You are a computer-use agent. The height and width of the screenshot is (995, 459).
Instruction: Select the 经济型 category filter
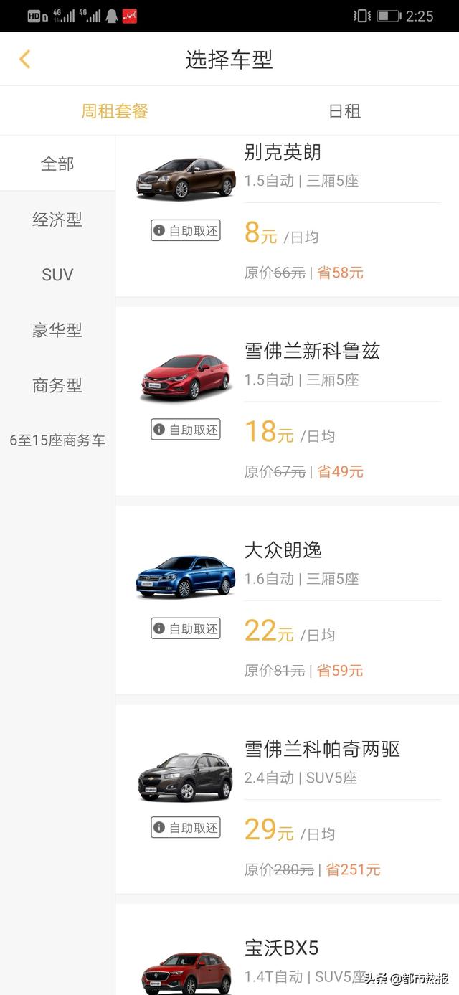click(x=57, y=220)
